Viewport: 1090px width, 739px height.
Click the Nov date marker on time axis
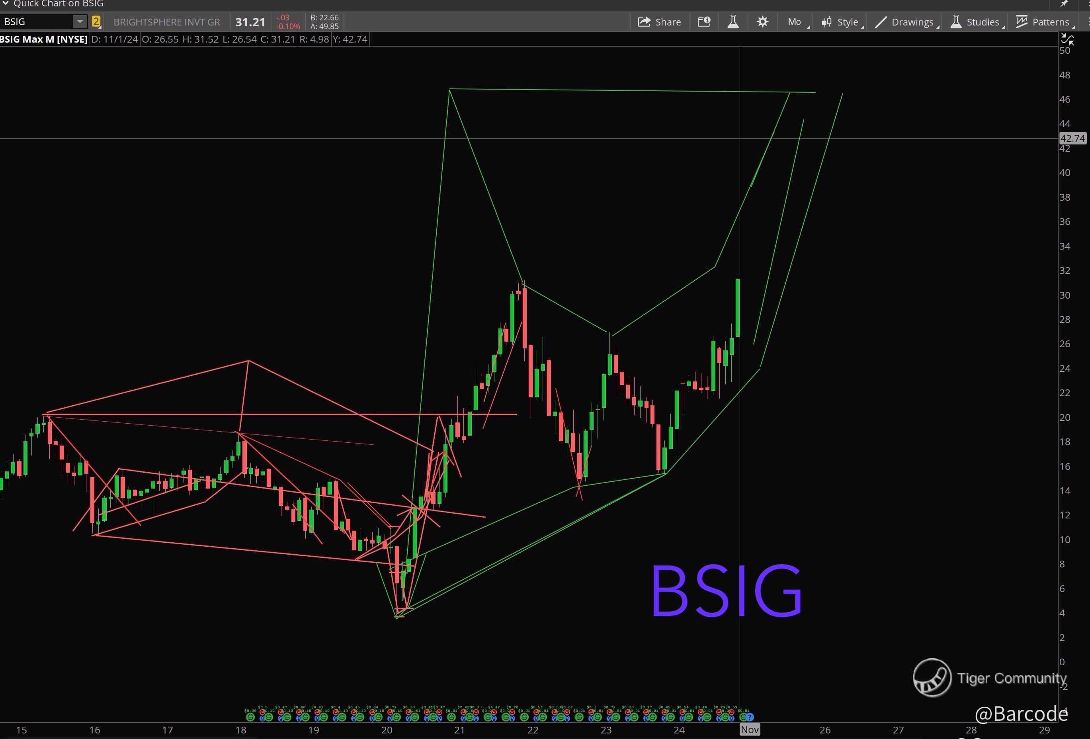coord(750,729)
